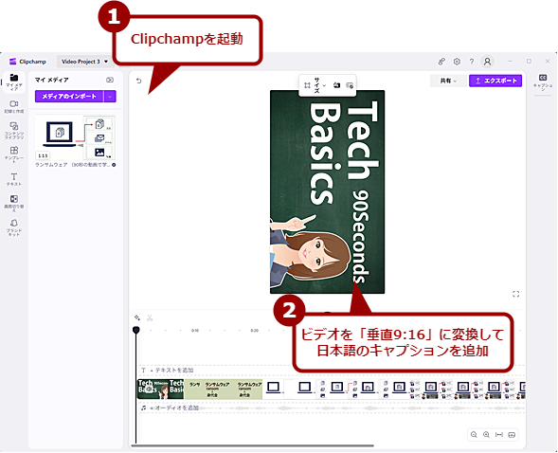Select the ランサムウェア media thumbnail
This screenshot has width=558, height=453.
[75, 137]
